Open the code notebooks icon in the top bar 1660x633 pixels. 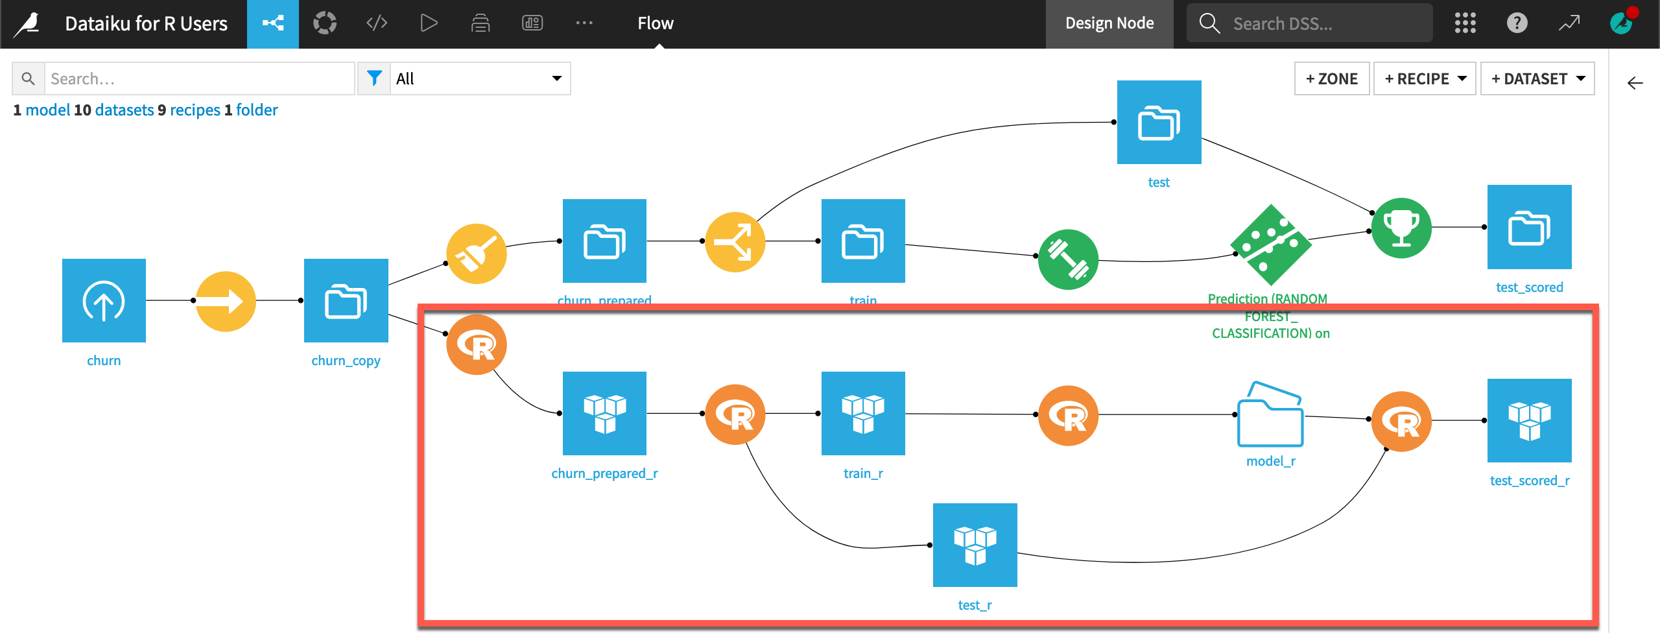pos(377,23)
